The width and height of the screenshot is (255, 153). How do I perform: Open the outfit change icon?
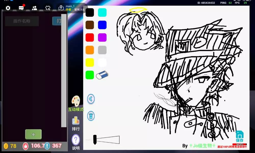pos(48,8)
